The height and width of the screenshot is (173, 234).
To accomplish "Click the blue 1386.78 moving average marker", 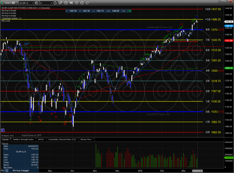I will pyautogui.click(x=229, y=26).
